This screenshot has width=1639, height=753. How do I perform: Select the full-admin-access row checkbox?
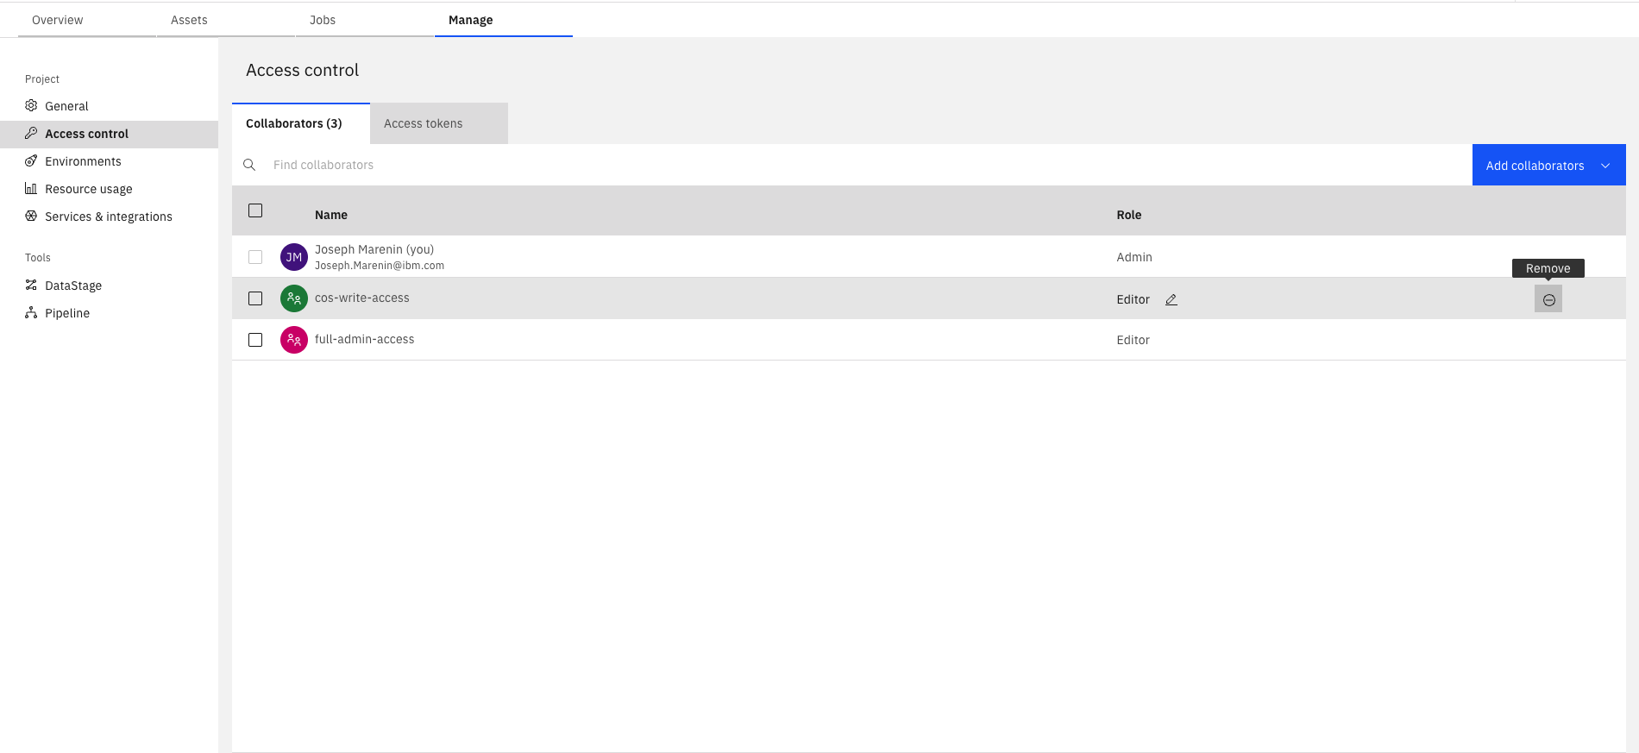tap(255, 340)
